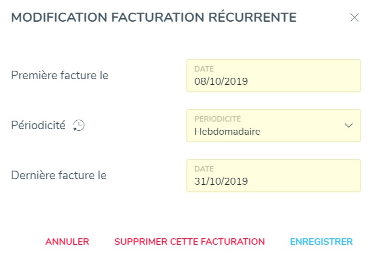Open the Hebdomadaire periodicity combo box
The height and width of the screenshot is (263, 374).
(273, 126)
